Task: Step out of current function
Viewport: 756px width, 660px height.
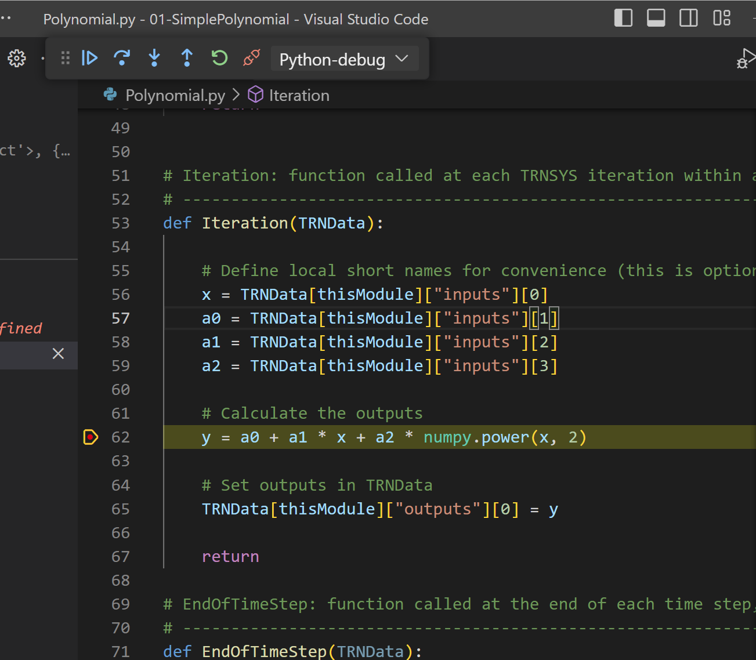Action: (x=187, y=58)
